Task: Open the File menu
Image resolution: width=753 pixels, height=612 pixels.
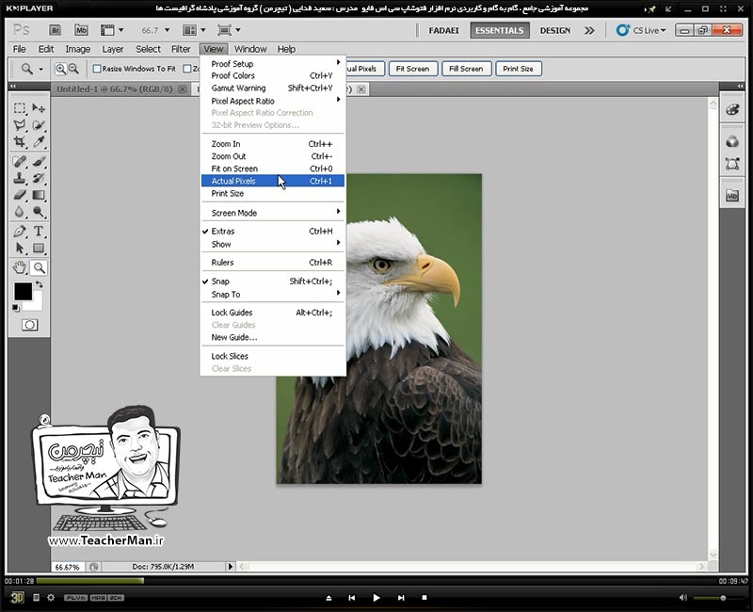Action: [19, 49]
